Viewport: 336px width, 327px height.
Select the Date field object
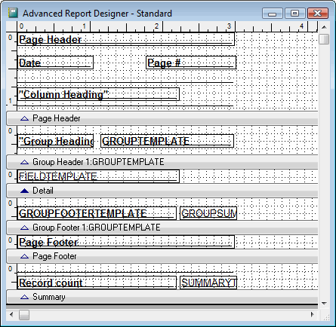[55, 63]
